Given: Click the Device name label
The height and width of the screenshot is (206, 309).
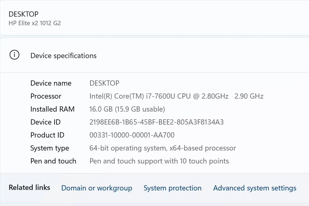Looking at the screenshot, I should pyautogui.click(x=51, y=83).
